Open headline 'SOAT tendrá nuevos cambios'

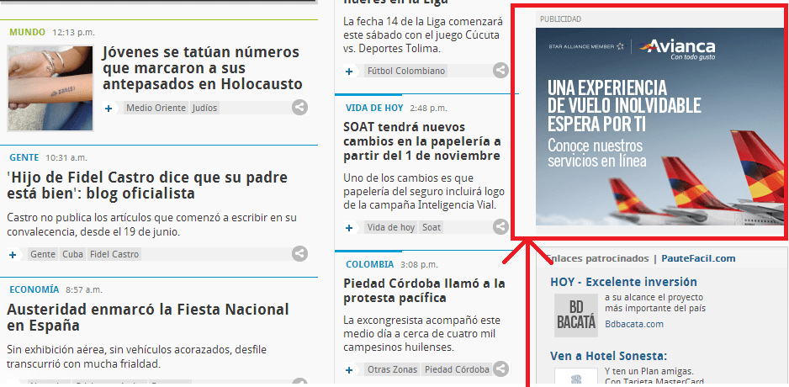point(422,141)
